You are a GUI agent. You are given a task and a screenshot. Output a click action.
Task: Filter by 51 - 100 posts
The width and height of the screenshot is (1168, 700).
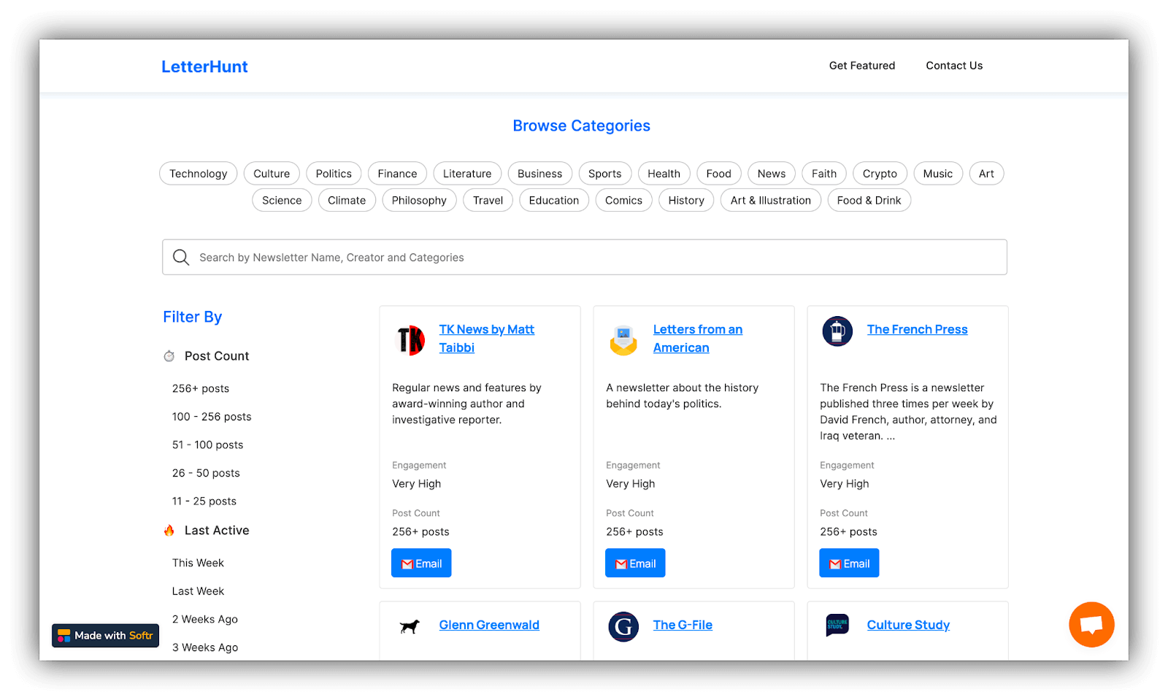[207, 444]
